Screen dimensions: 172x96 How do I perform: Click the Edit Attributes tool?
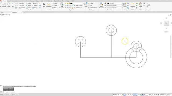92,8
